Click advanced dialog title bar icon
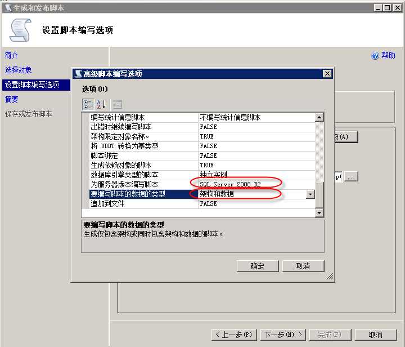Screen dimensions: 405x347 [x=78, y=74]
